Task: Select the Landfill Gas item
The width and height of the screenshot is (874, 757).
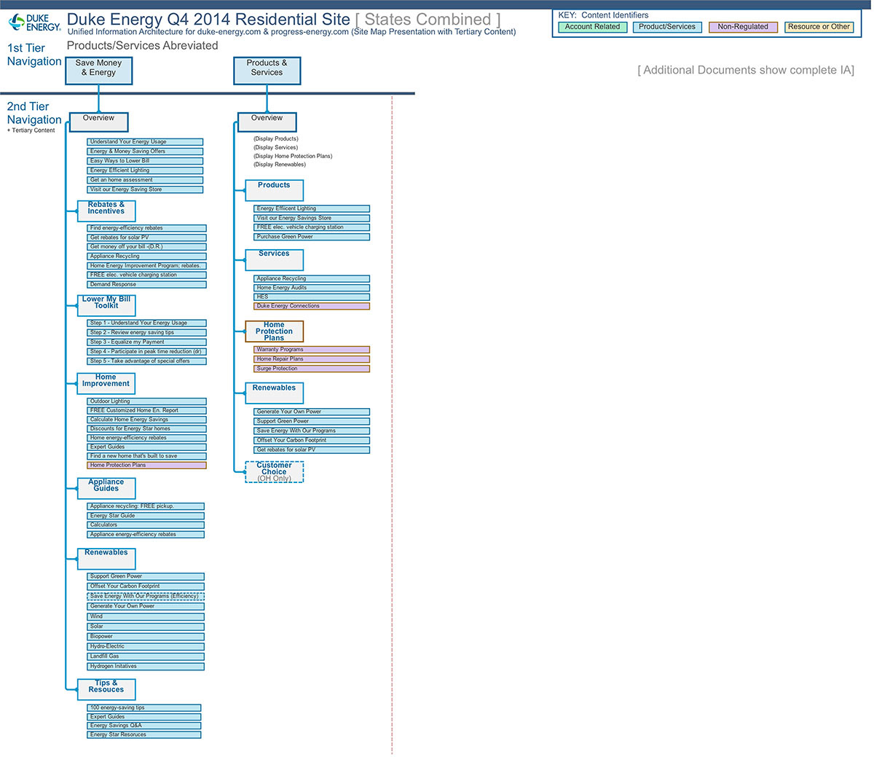Action: [x=146, y=656]
